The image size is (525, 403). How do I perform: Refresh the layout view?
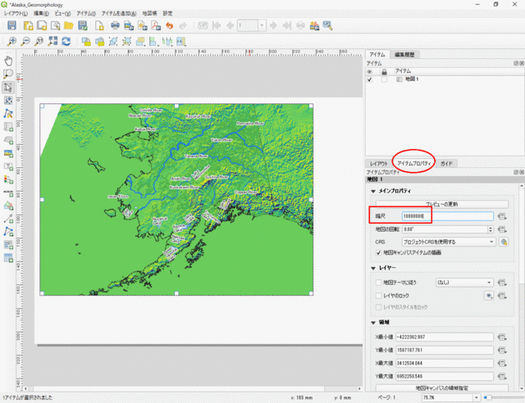[x=66, y=42]
